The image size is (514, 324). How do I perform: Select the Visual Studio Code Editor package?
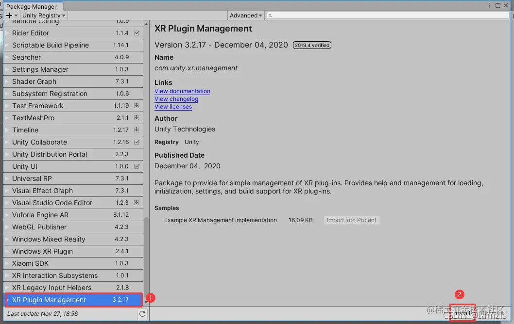coord(73,203)
